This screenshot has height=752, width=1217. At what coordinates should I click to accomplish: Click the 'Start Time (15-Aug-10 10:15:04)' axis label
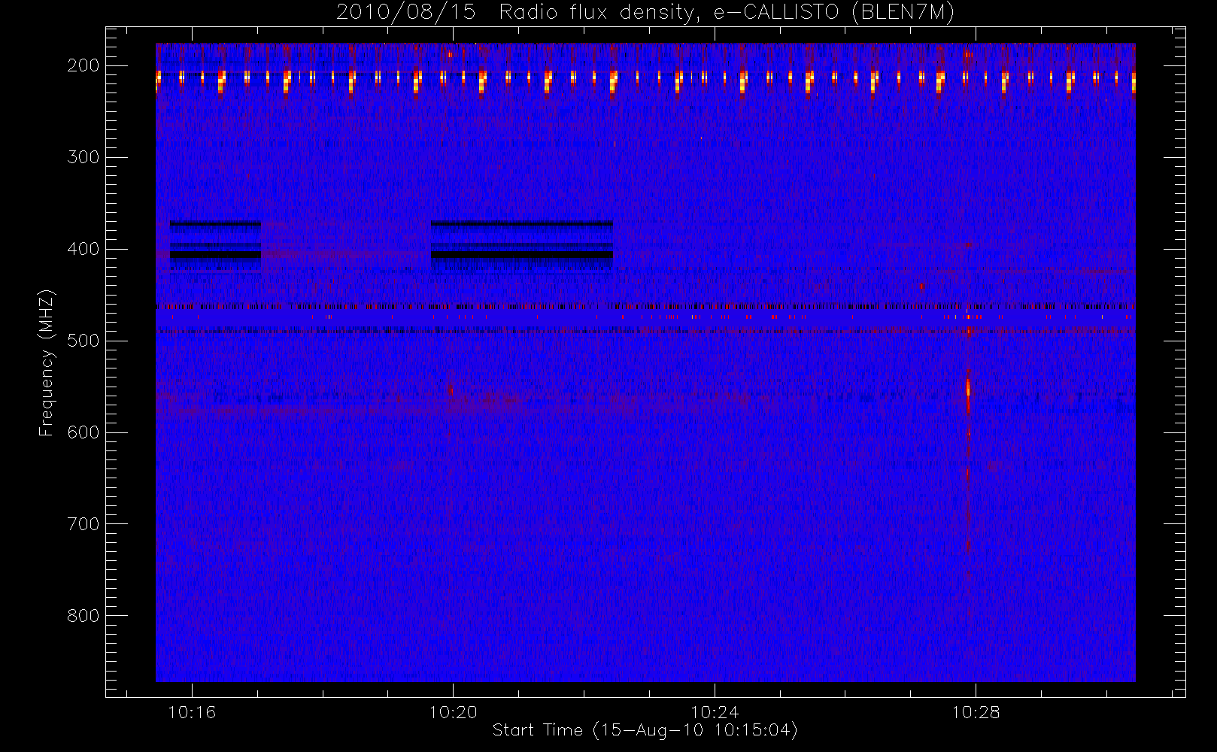pyautogui.click(x=645, y=730)
